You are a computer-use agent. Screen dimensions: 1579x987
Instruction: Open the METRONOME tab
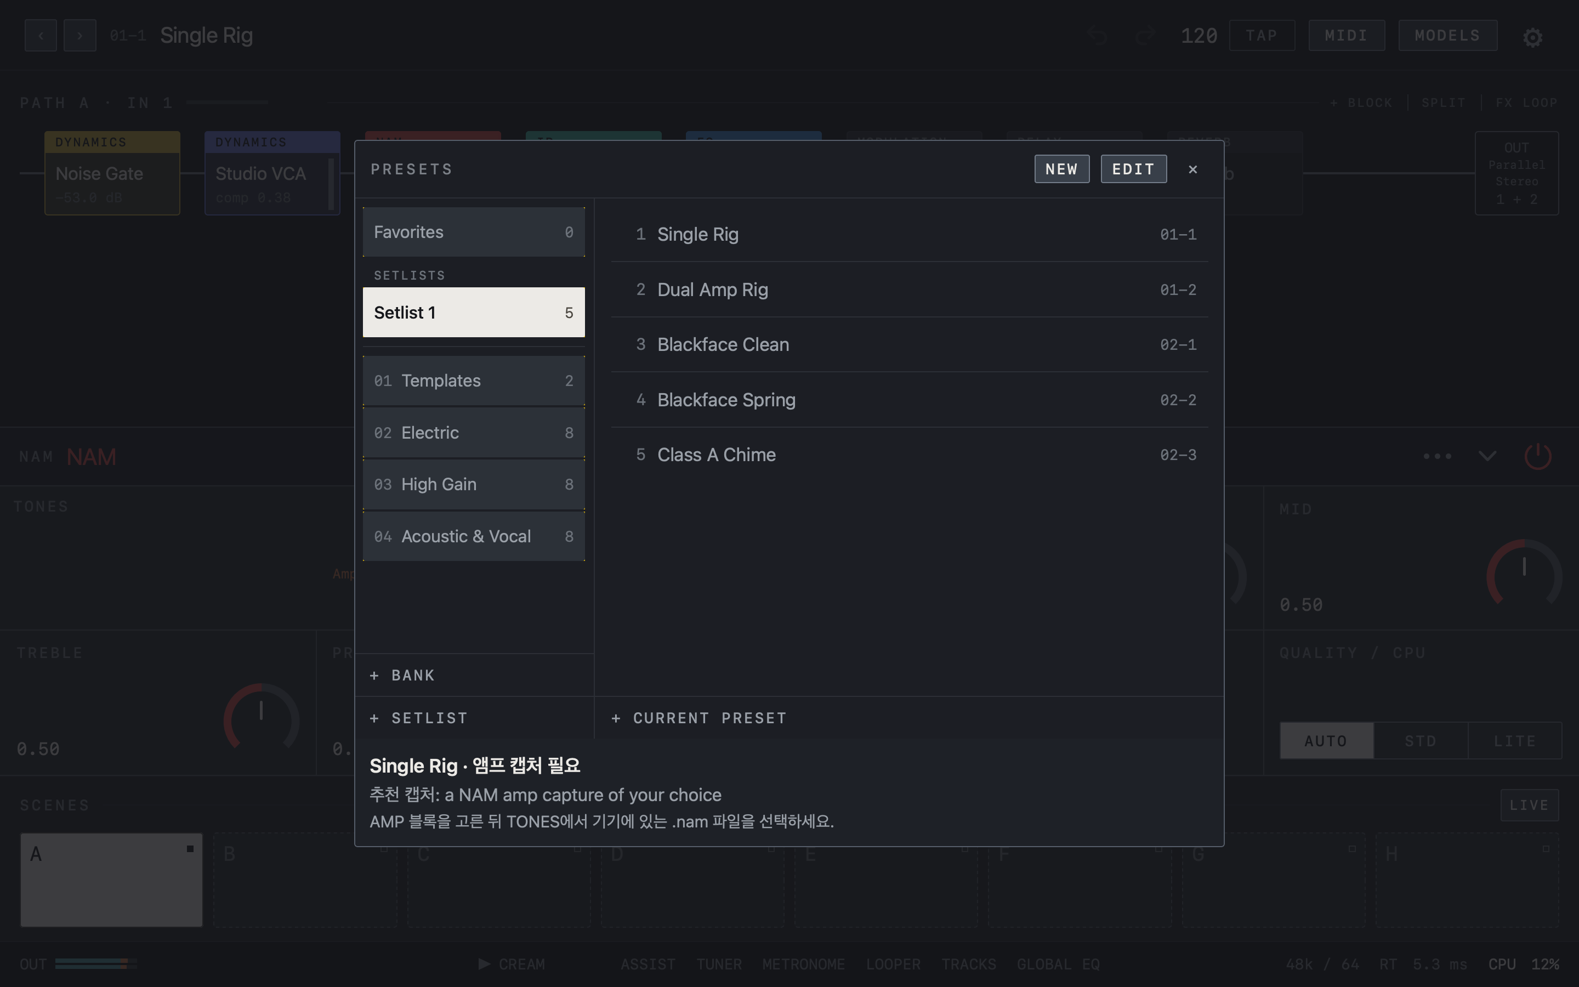point(803,964)
